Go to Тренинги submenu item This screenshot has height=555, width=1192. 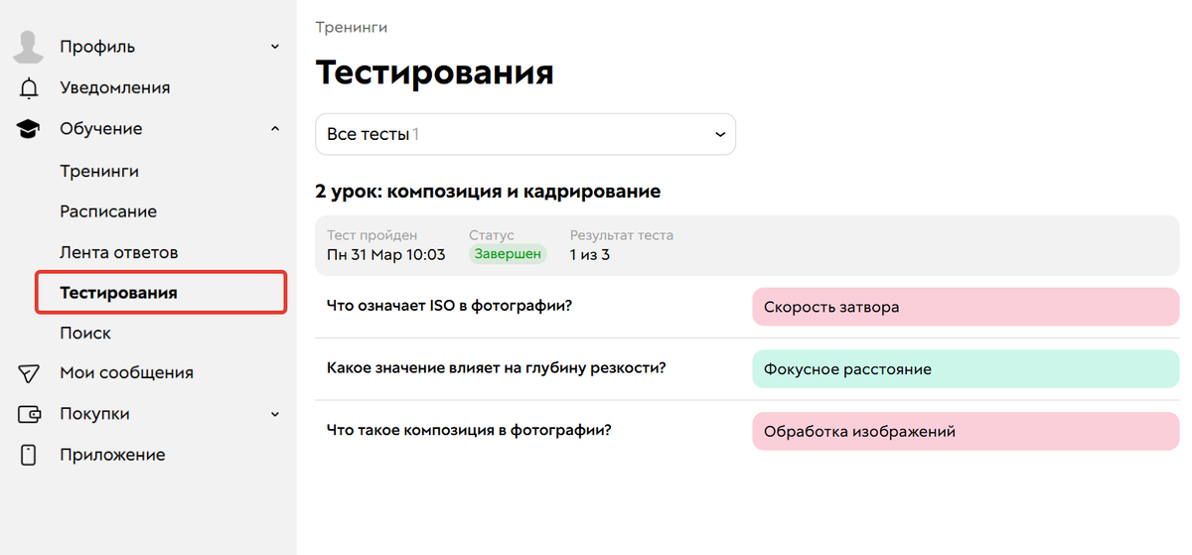point(99,171)
